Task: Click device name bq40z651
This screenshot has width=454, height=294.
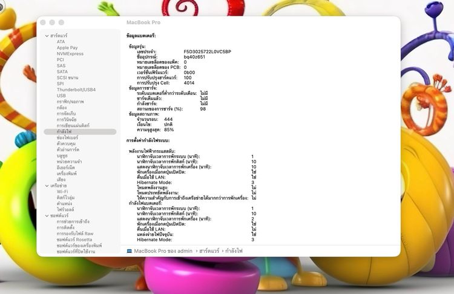Action: pos(194,57)
